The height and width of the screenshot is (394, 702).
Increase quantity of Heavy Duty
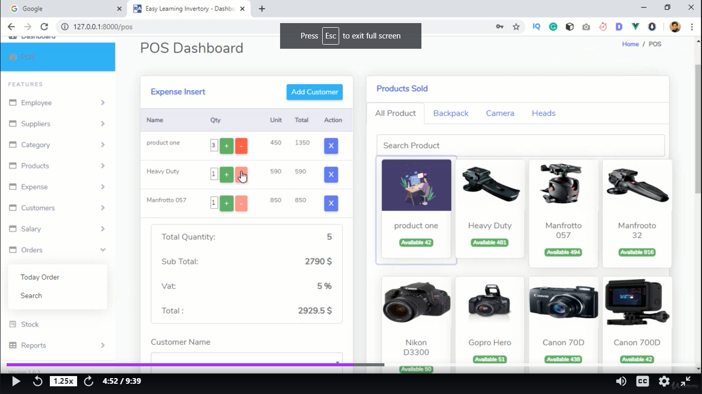(x=227, y=174)
